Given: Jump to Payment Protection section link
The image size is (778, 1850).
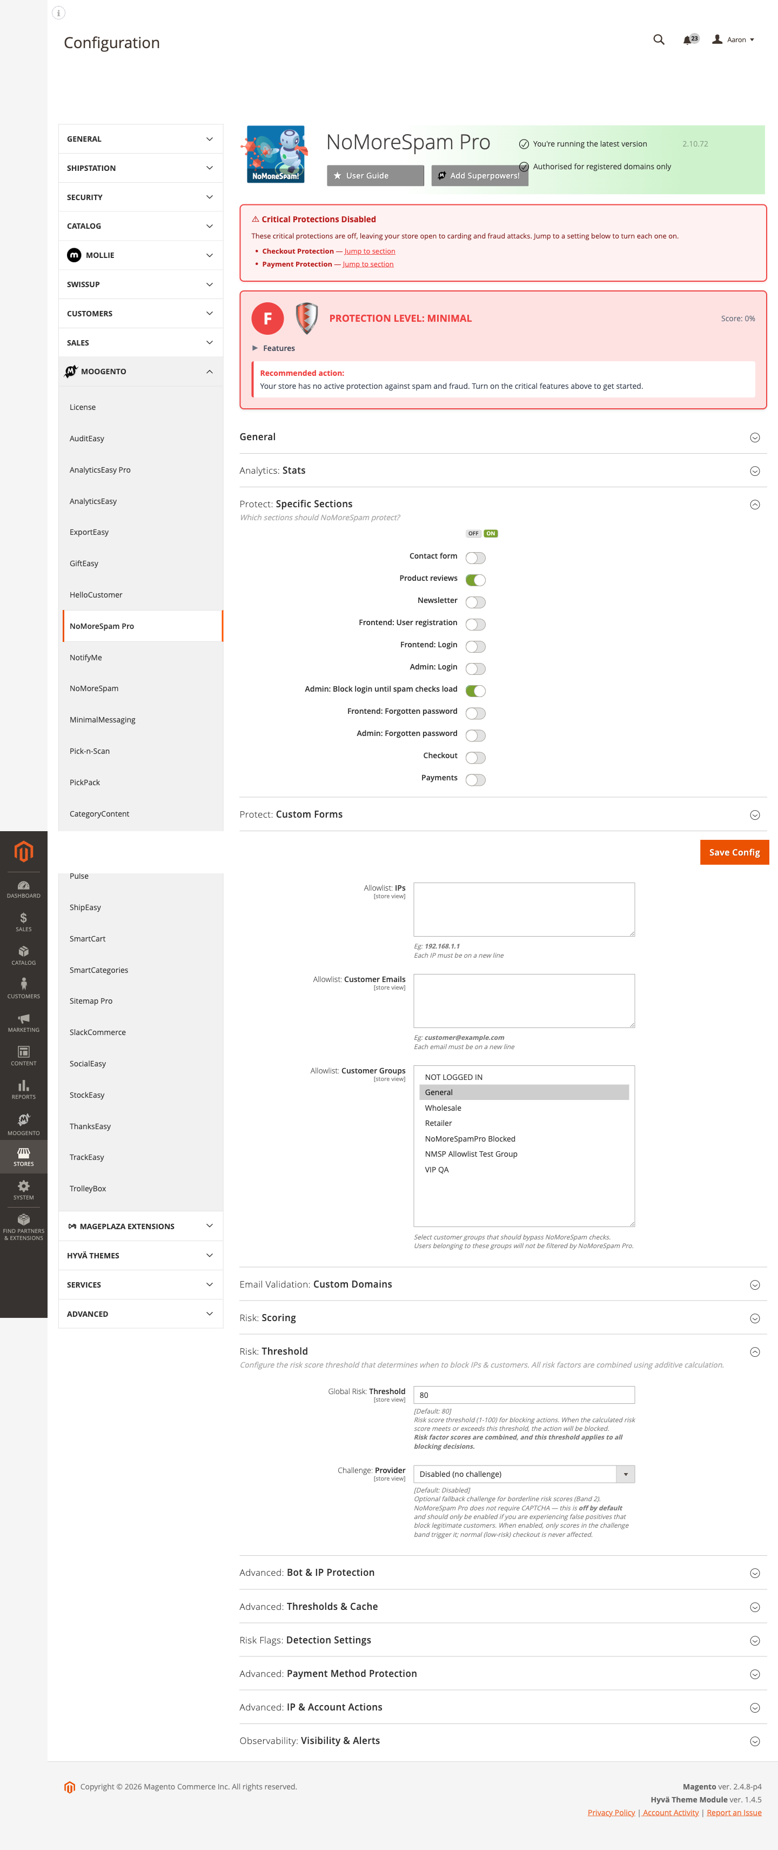Looking at the screenshot, I should click(368, 264).
